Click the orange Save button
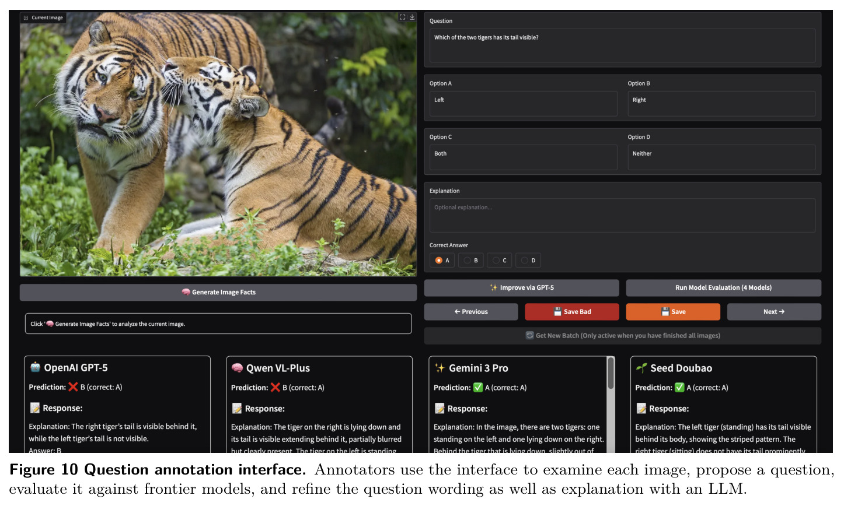This screenshot has width=844, height=506. (673, 312)
